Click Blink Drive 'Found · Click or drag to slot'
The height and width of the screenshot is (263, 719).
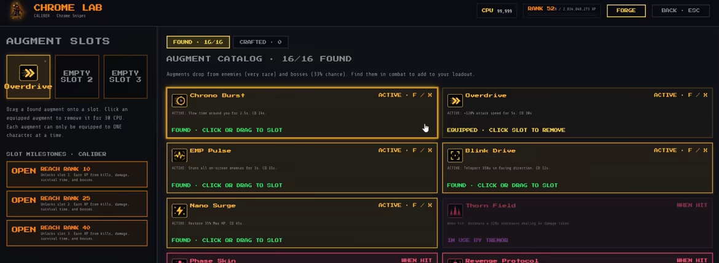point(502,186)
